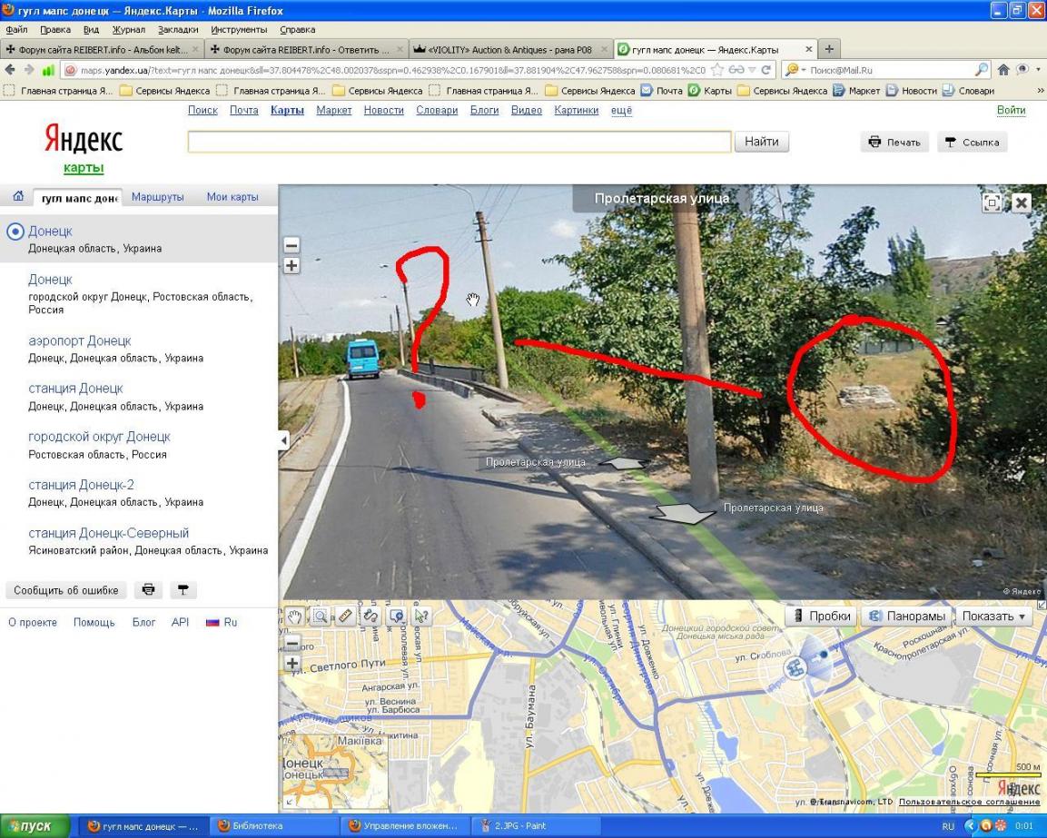The width and height of the screenshot is (1047, 838).
Task: Select the ruler distance measurement tool
Action: 345,616
